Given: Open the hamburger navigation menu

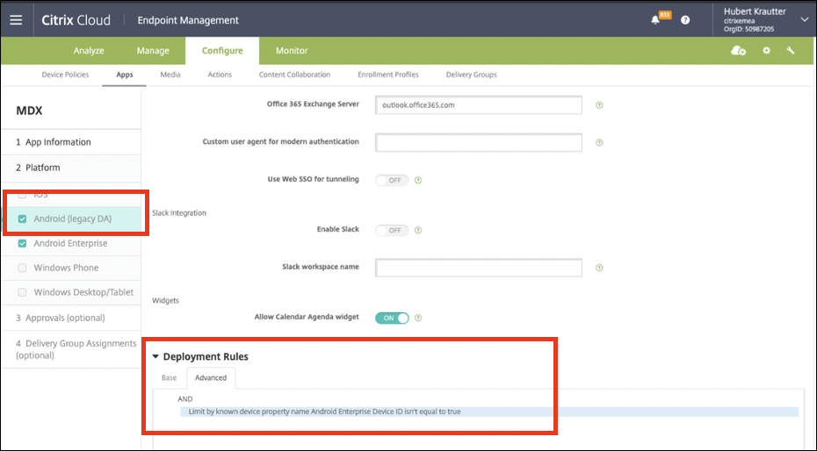Looking at the screenshot, I should [17, 19].
